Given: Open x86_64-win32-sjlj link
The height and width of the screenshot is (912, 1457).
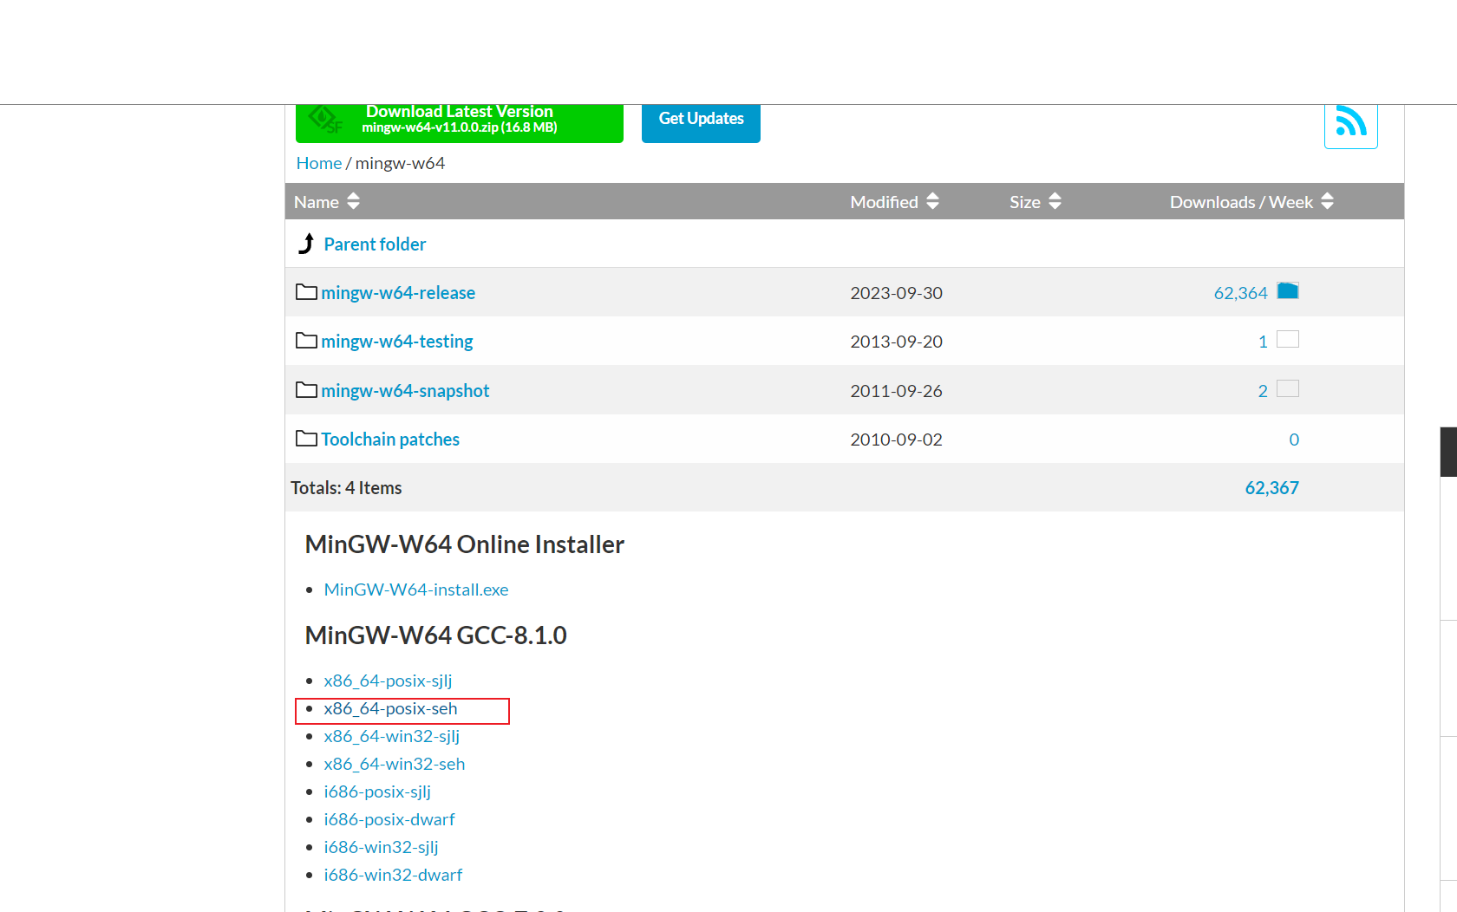Looking at the screenshot, I should [x=392, y=736].
